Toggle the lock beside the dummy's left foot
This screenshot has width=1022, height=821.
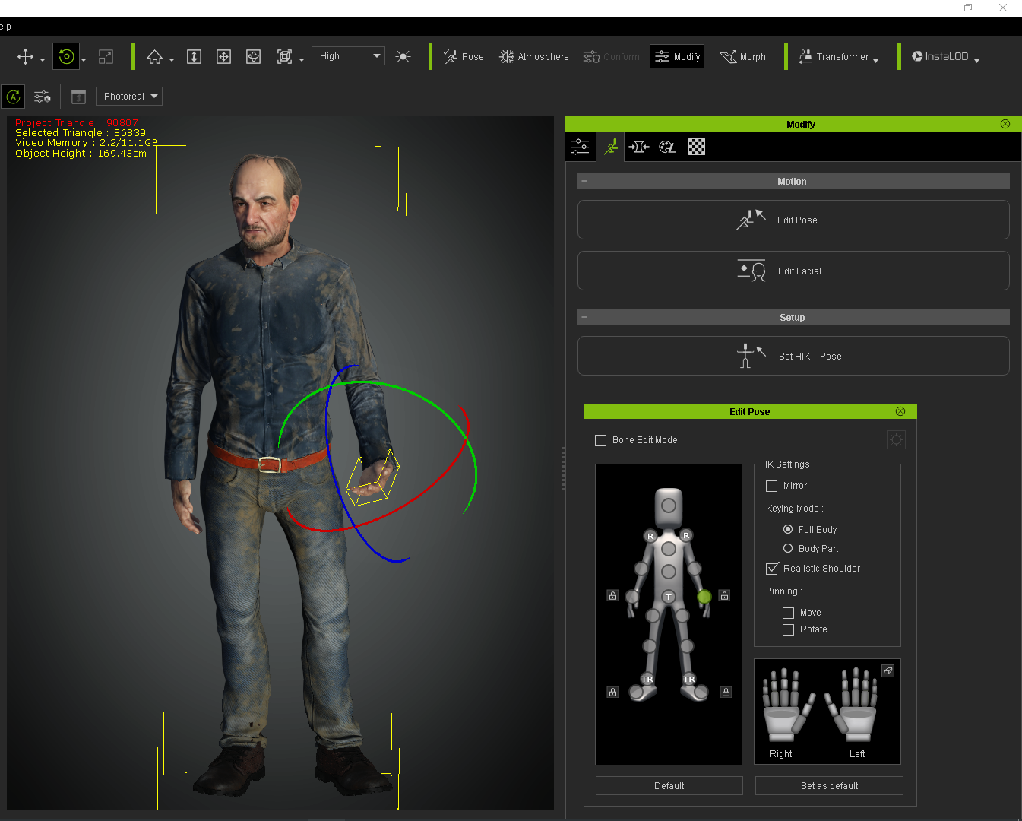coord(726,692)
